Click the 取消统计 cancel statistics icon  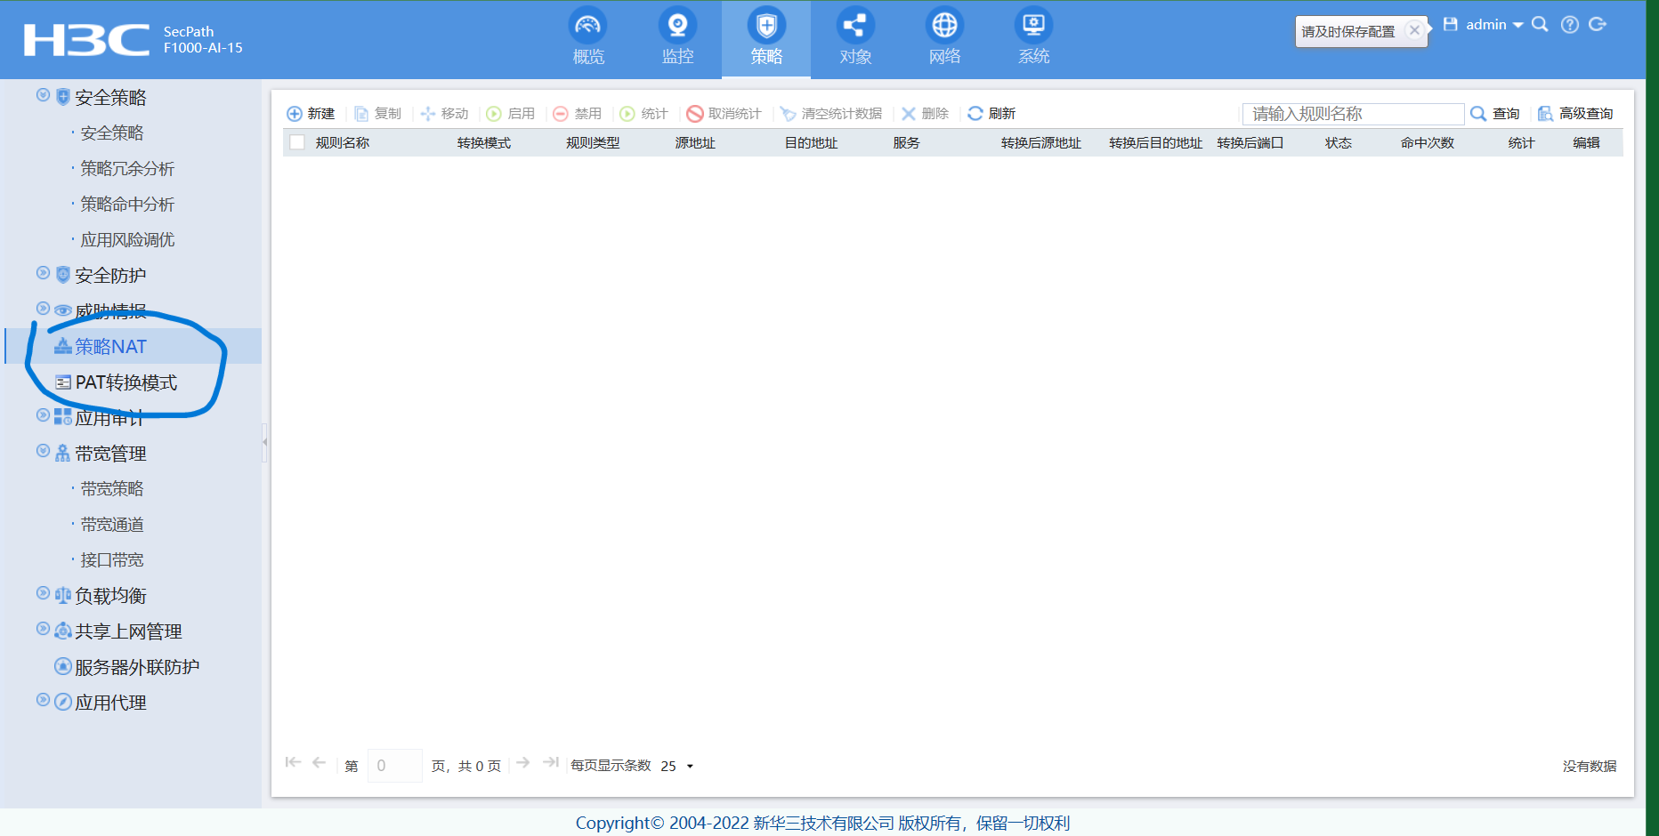(695, 114)
